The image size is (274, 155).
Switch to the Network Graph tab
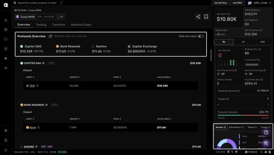[81, 25]
